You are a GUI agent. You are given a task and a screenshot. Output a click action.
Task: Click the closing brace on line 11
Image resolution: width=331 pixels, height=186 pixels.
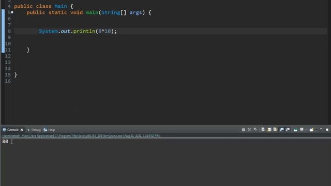tap(28, 50)
